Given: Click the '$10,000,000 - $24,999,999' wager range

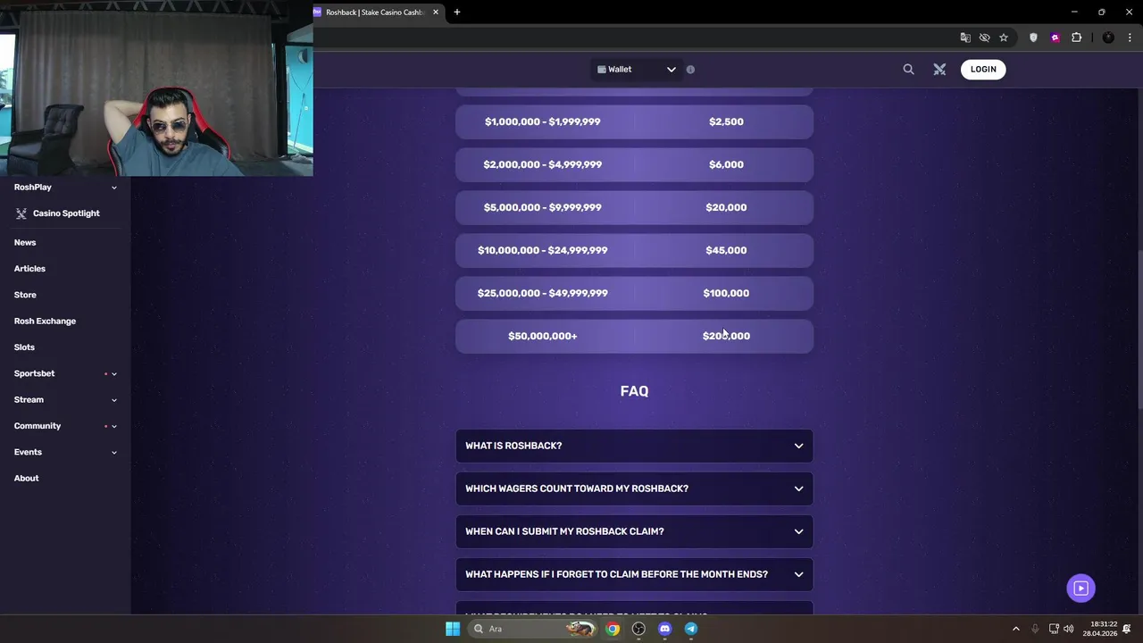Looking at the screenshot, I should tap(543, 250).
